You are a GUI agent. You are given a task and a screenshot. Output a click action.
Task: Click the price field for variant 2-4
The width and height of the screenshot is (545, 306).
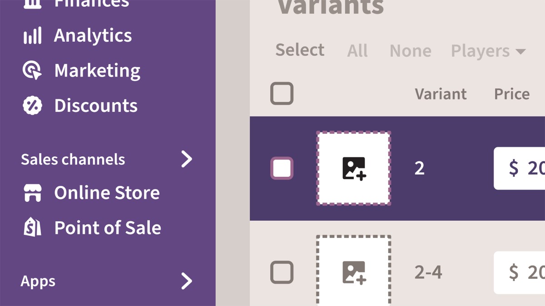coord(520,272)
